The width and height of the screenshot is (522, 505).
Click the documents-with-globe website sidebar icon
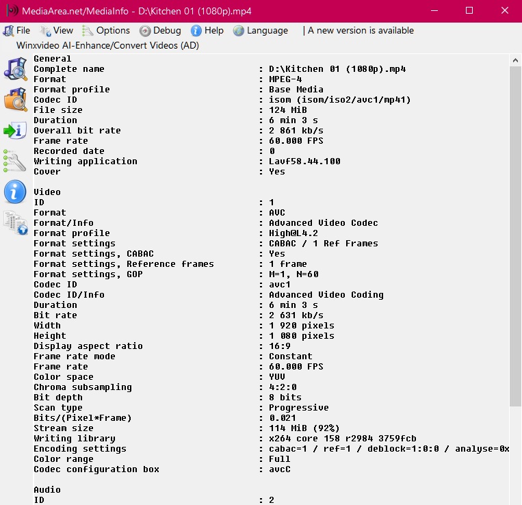15,222
